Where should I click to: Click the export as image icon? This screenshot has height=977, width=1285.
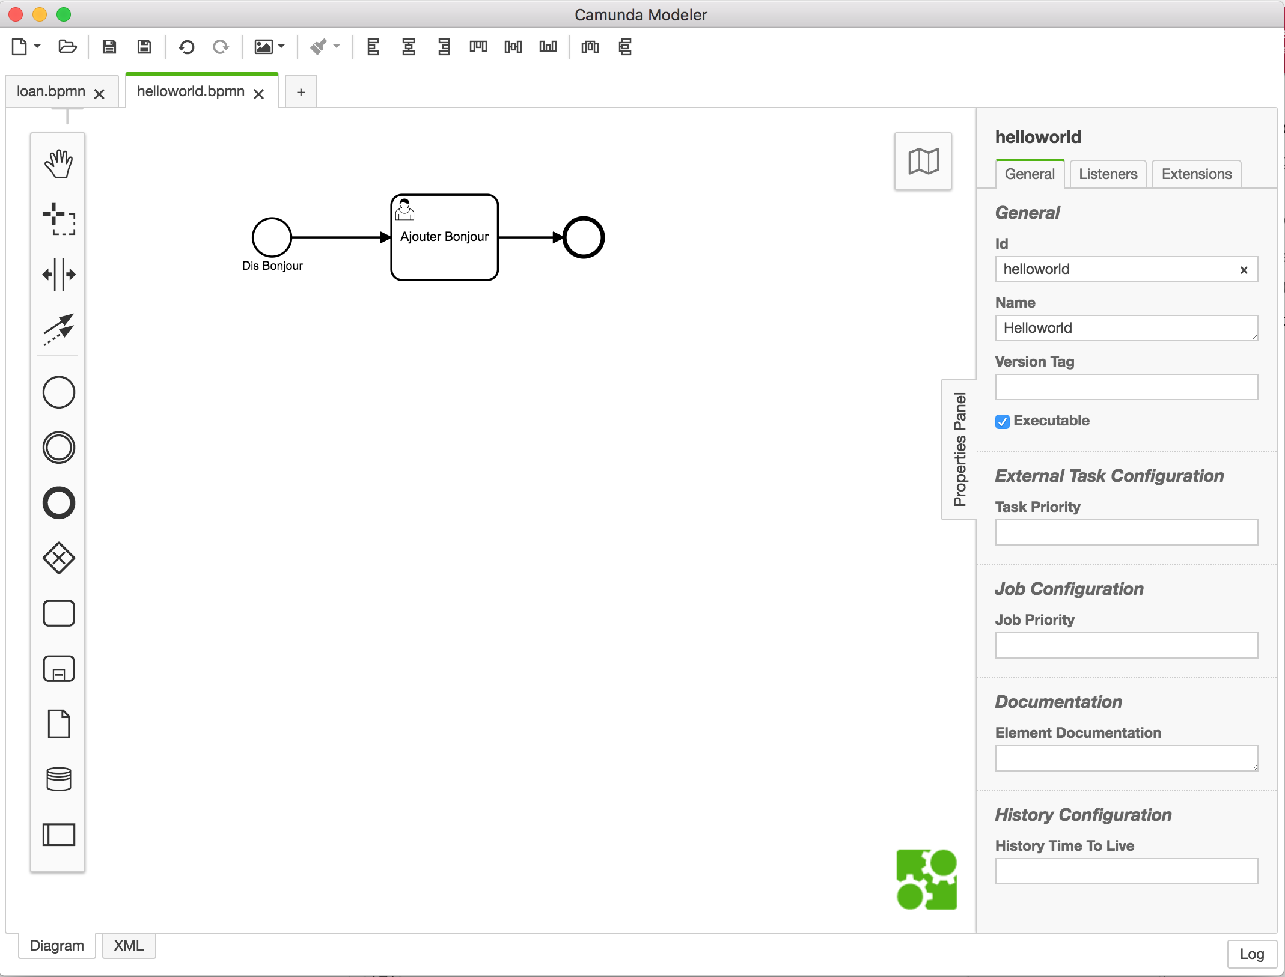(x=263, y=46)
